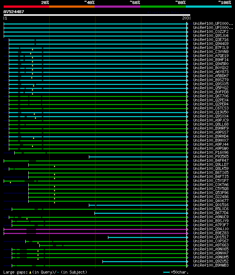Viewport: 235px width, 275px height.
Task: Open the UniRef100_Q40677 entry
Action: 211,201
